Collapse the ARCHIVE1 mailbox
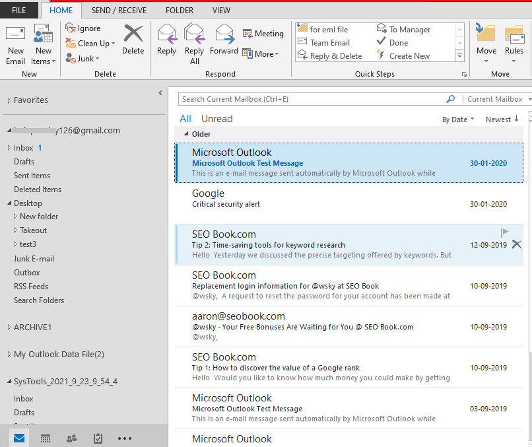 (9, 327)
